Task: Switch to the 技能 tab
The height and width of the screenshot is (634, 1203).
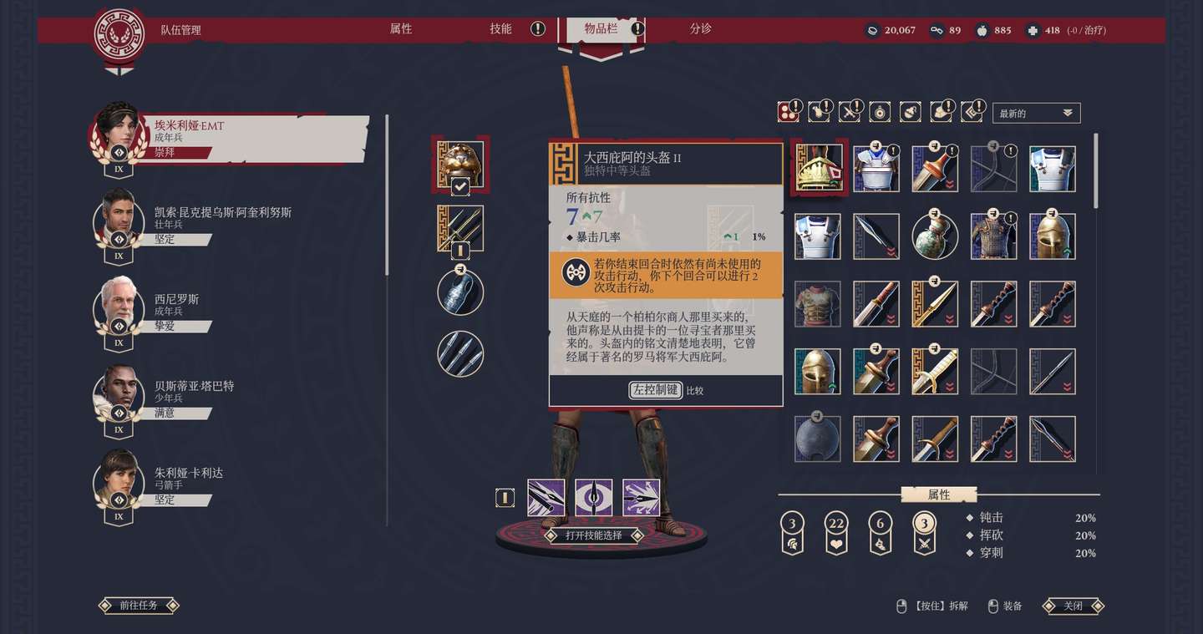Action: point(500,29)
